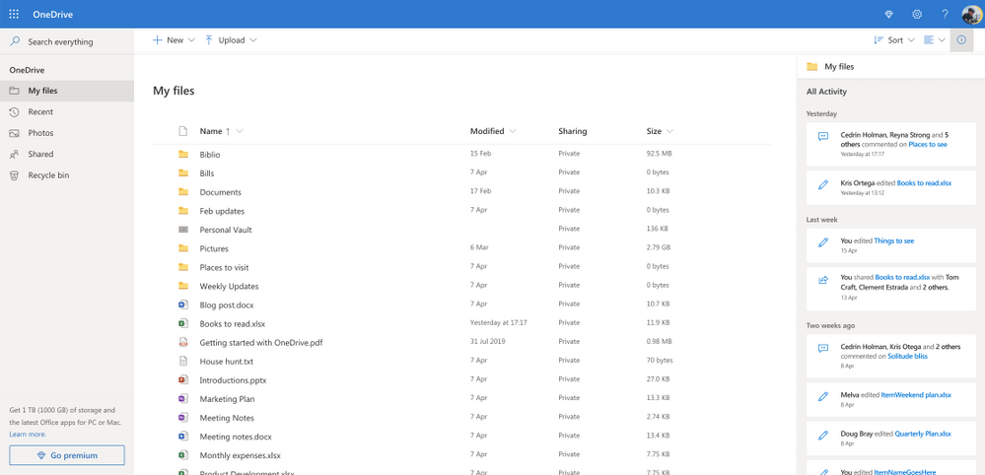985x475 pixels.
Task: Click pencil icon on Kris Ortega activity
Action: [823, 184]
